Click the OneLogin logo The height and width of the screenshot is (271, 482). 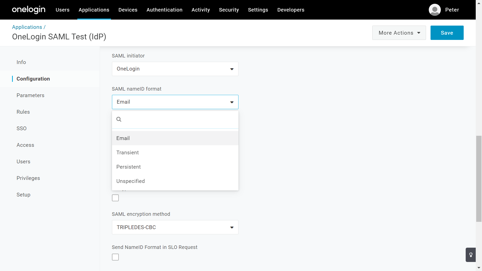click(x=29, y=10)
